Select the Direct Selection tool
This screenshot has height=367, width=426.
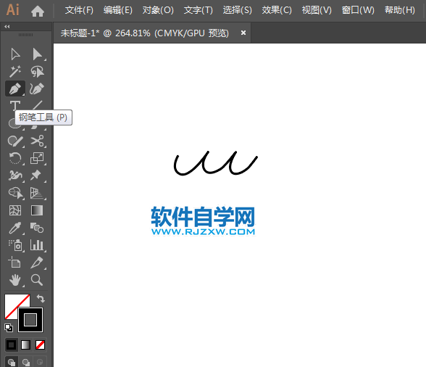pyautogui.click(x=37, y=54)
